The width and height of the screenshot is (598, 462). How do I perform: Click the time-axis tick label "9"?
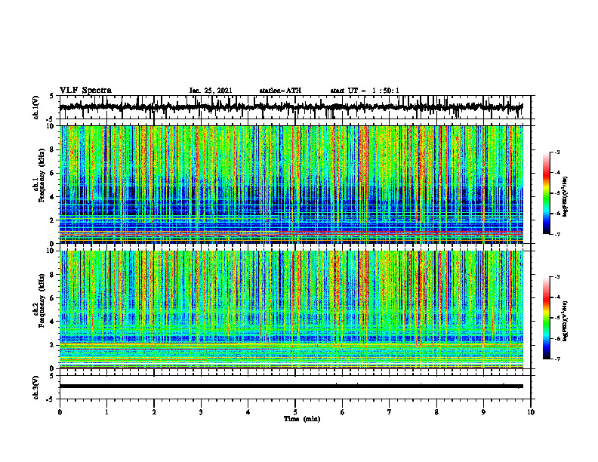click(483, 412)
